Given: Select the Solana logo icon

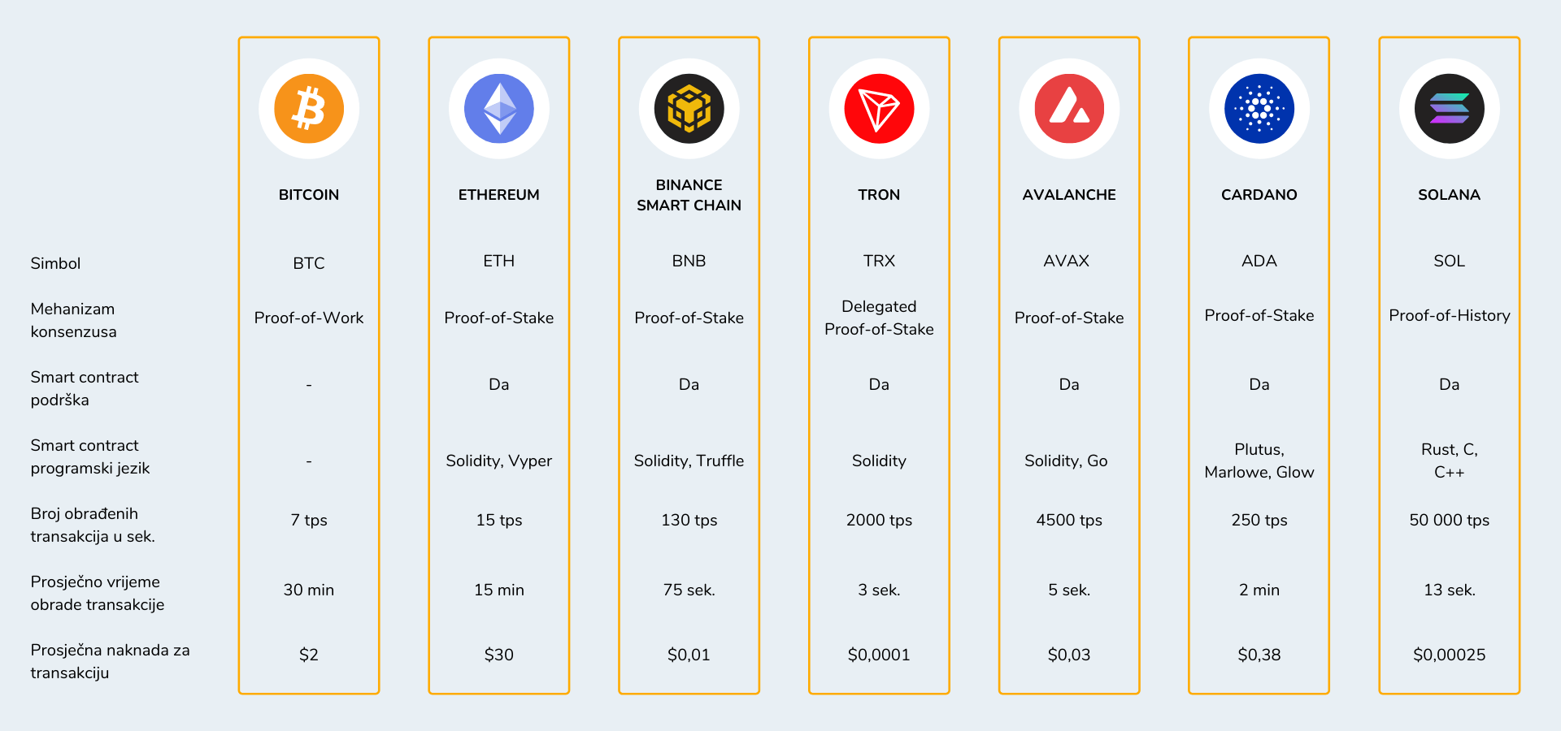Looking at the screenshot, I should [x=1449, y=109].
